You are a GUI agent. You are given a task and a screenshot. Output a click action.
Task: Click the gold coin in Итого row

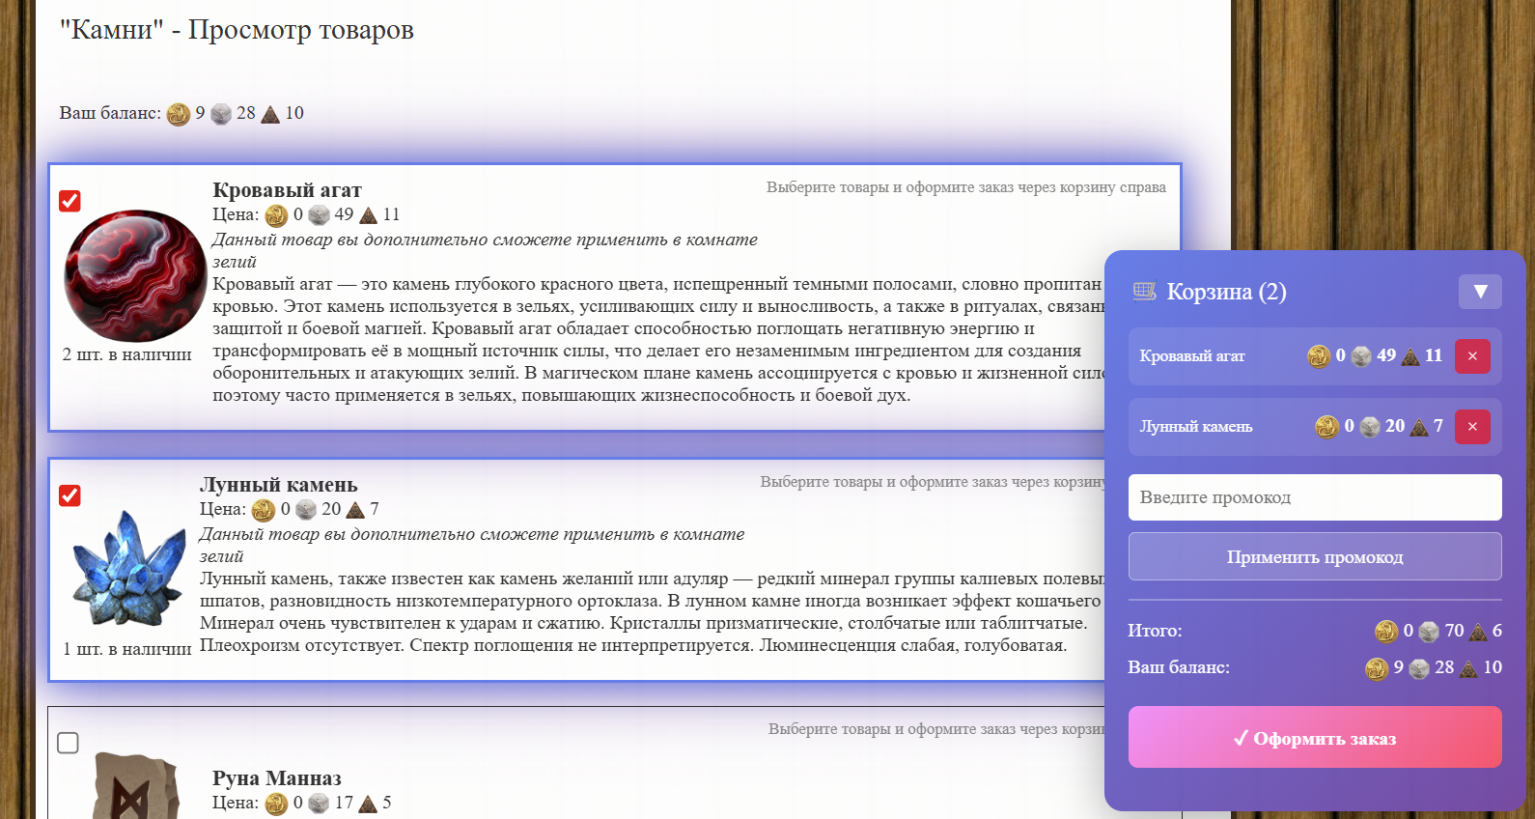pos(1386,632)
